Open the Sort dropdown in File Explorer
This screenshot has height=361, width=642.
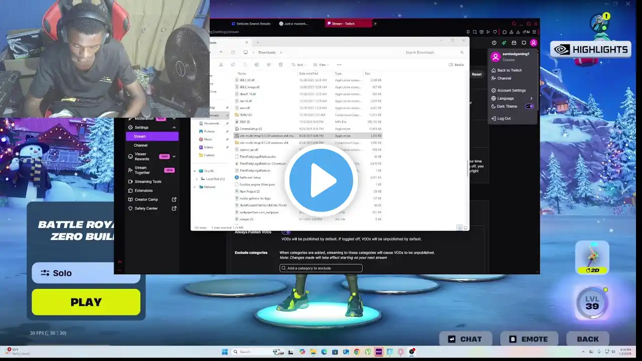click(x=298, y=65)
